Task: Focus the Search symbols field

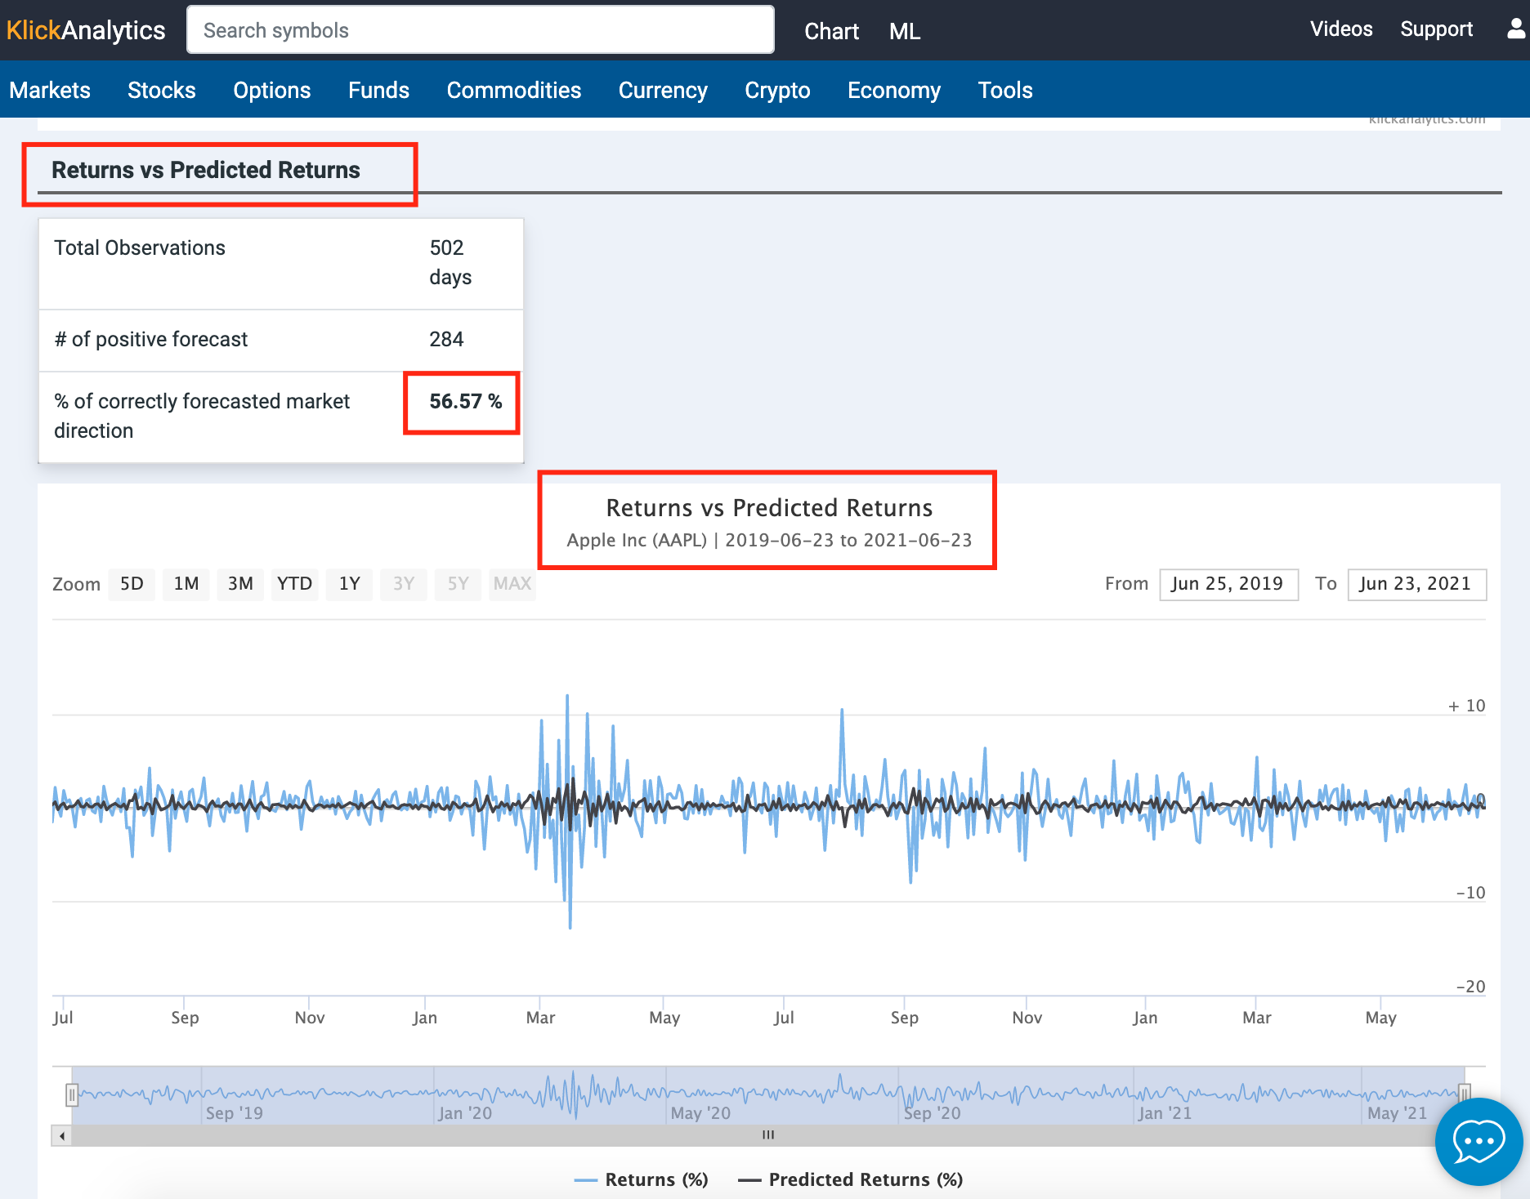Action: tap(481, 30)
